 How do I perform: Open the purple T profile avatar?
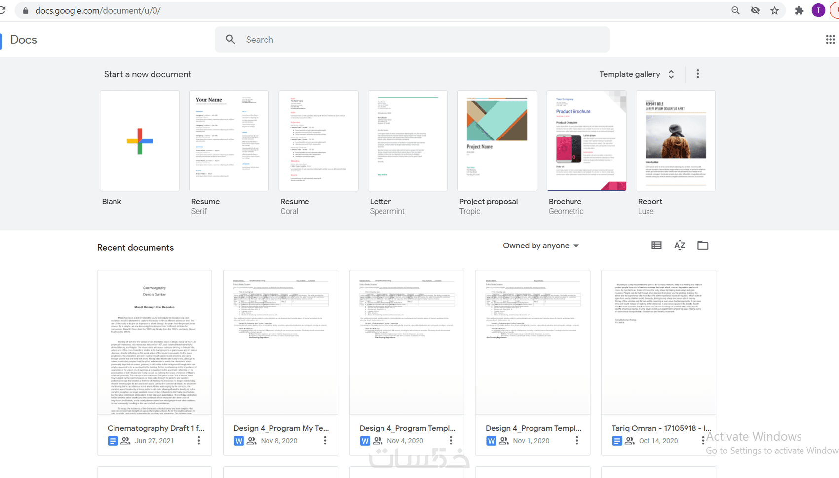818,10
